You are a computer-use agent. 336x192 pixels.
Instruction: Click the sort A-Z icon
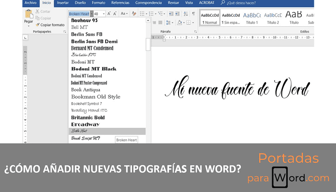[x=186, y=14]
